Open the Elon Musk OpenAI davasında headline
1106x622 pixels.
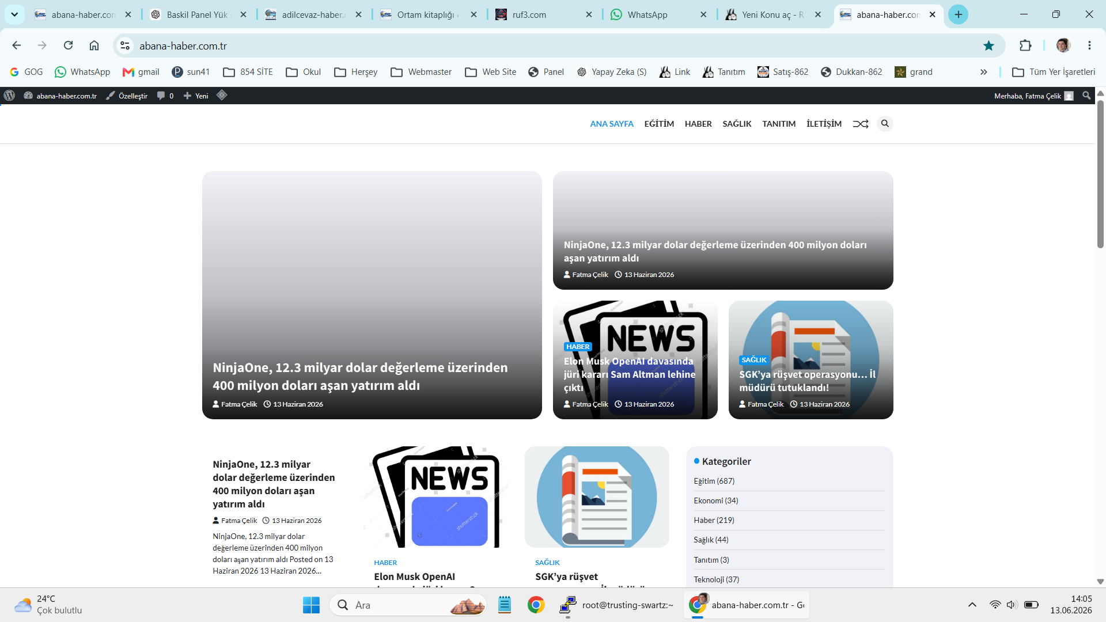click(630, 374)
